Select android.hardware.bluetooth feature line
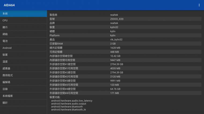The width and height of the screenshot is (204, 114). point(67,107)
